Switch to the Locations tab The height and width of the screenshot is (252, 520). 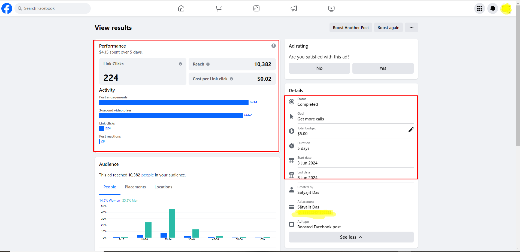[163, 187]
